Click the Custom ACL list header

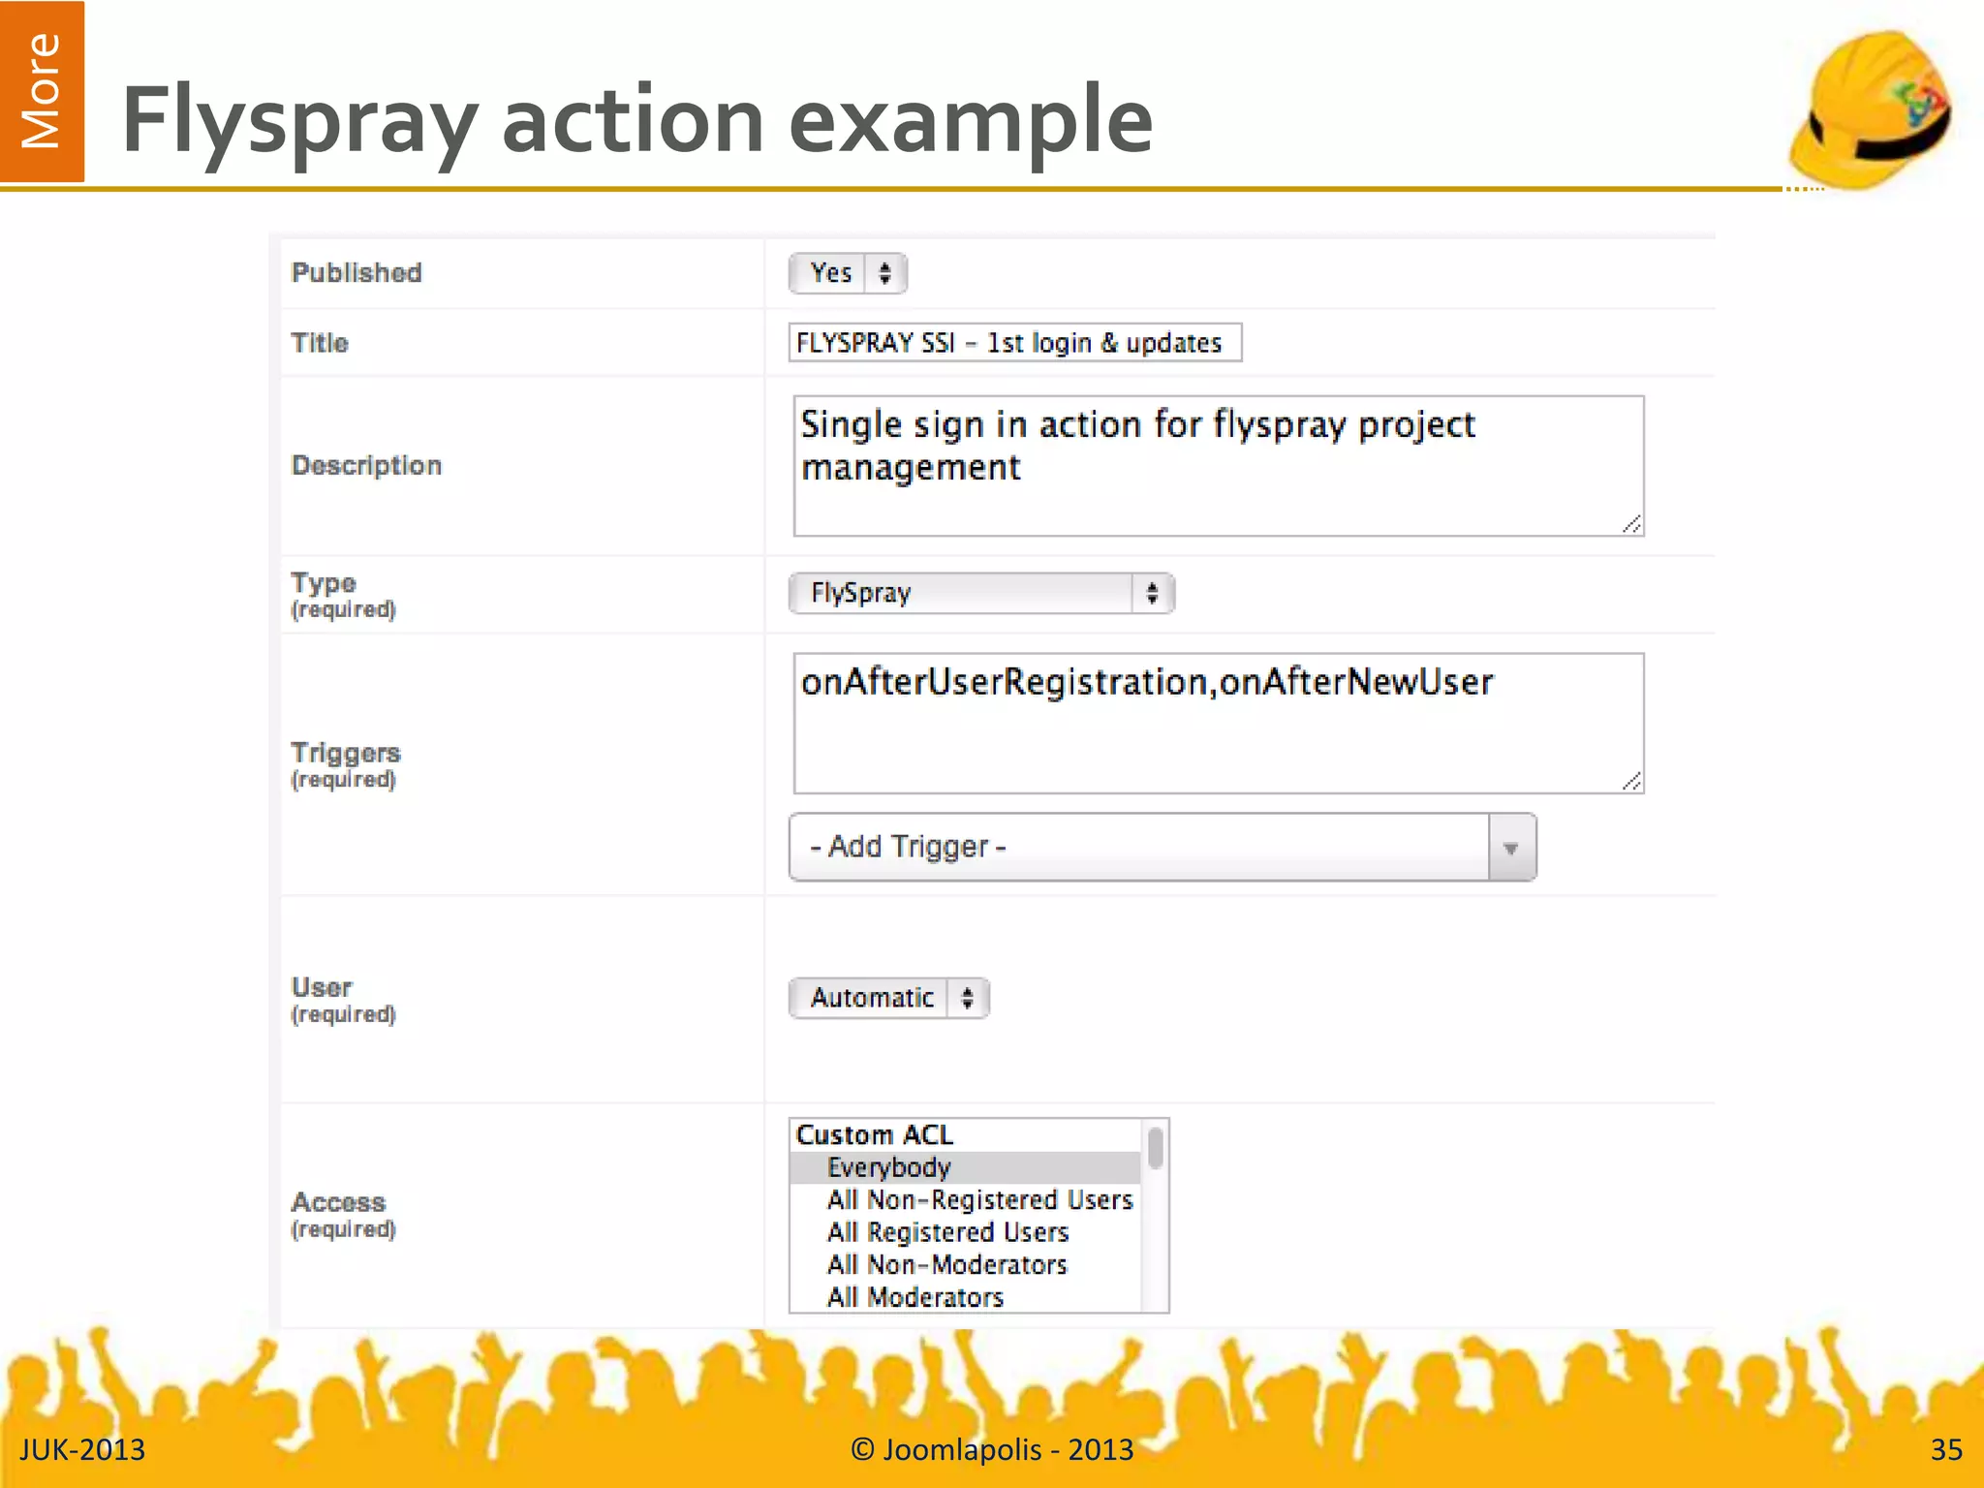874,1134
